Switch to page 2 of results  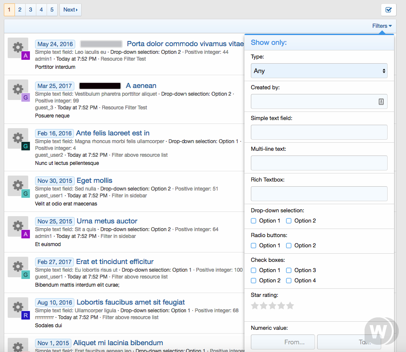20,9
